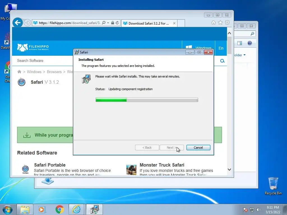The image size is (287, 215).
Task: Close the Download Safari 3.1.2 tab
Action: click(174, 23)
